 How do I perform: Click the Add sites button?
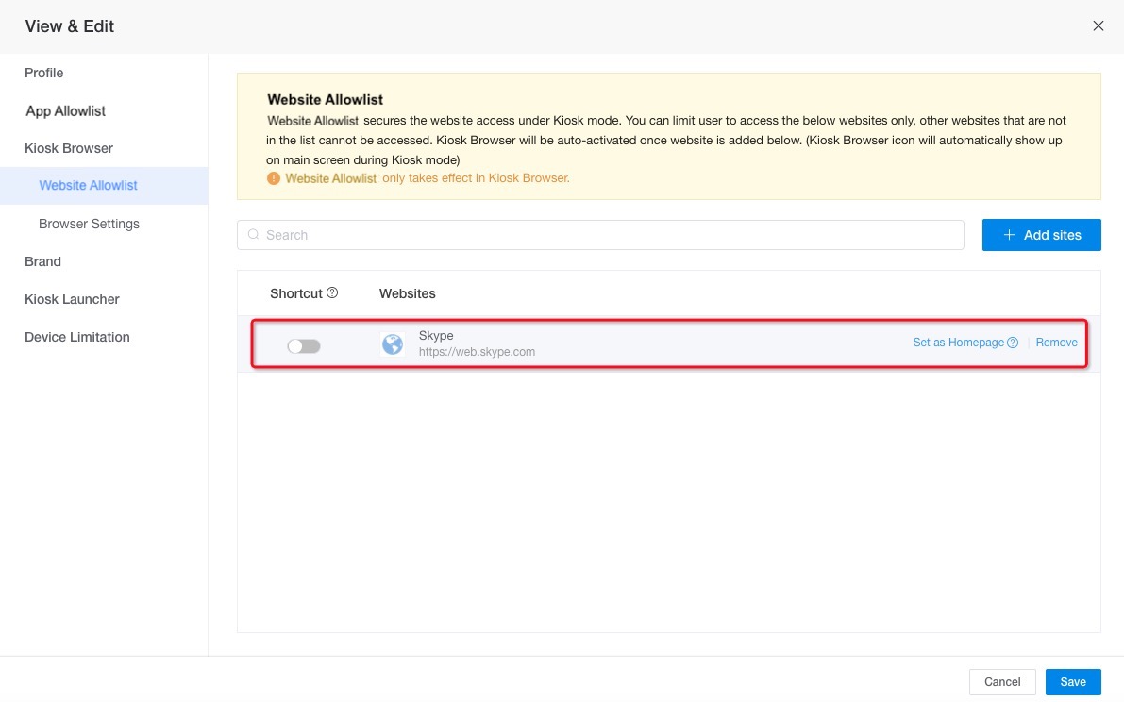[1041, 235]
